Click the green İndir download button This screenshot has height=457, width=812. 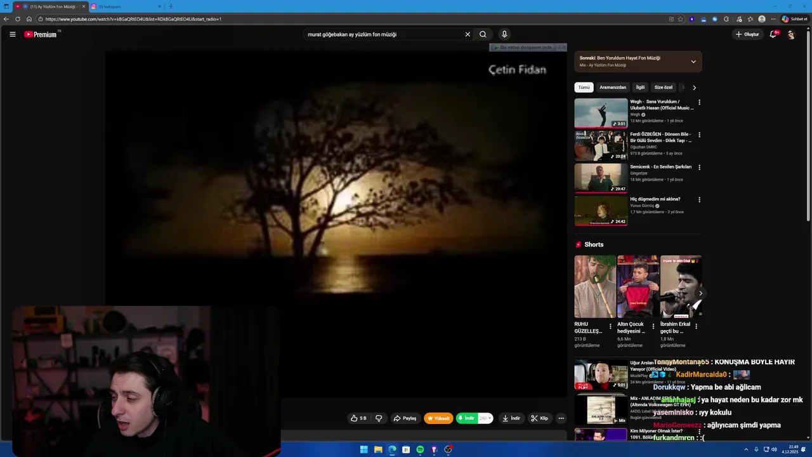466,418
